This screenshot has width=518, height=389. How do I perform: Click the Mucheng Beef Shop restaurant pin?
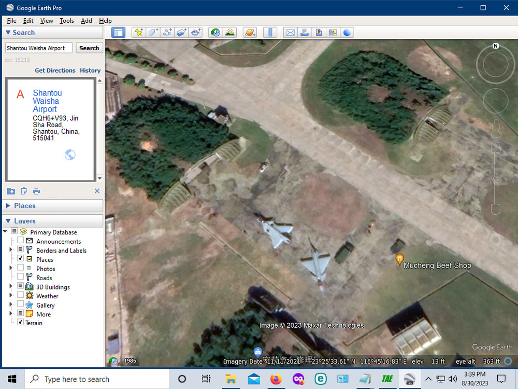tap(399, 259)
